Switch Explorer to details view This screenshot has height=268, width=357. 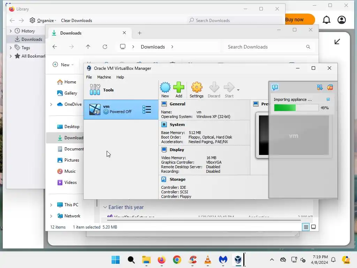pos(306,227)
